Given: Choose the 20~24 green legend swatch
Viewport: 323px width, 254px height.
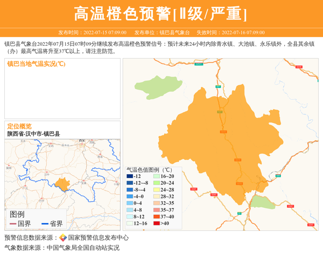Looking at the screenshot, I should tap(157, 183).
